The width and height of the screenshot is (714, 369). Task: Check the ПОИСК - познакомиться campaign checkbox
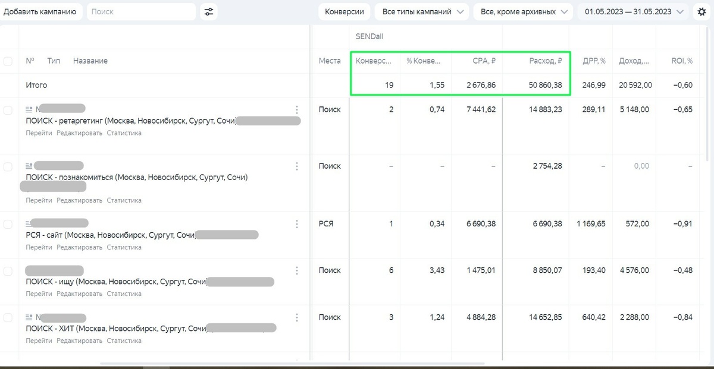tap(8, 167)
